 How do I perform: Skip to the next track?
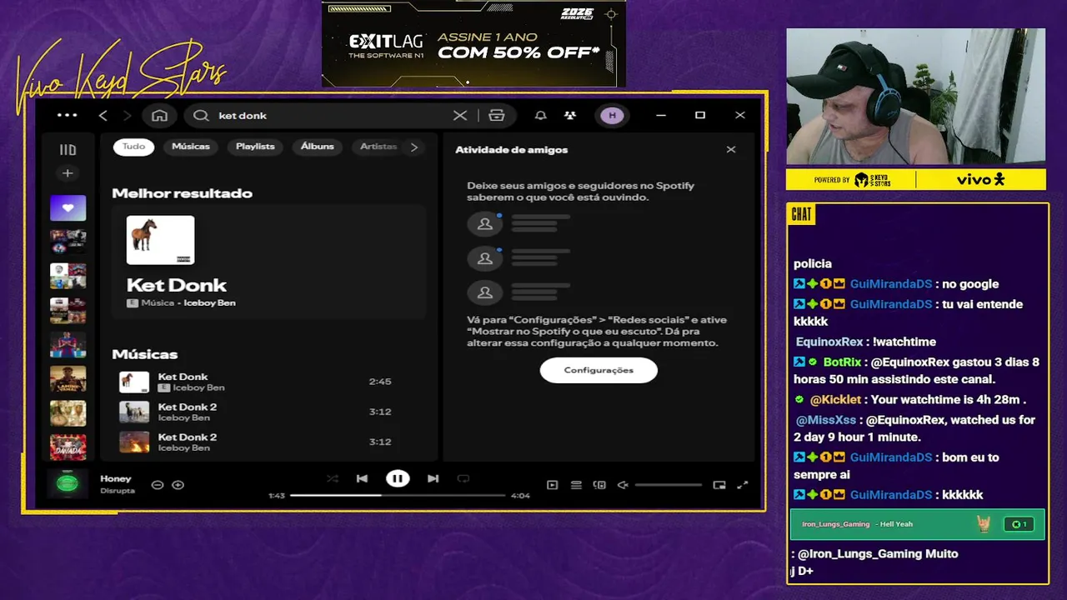(433, 478)
